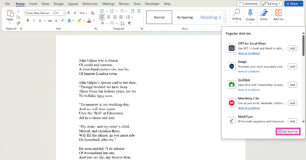The image size is (306, 160).
Task: Open the Format Painter tool
Action: 18,23
